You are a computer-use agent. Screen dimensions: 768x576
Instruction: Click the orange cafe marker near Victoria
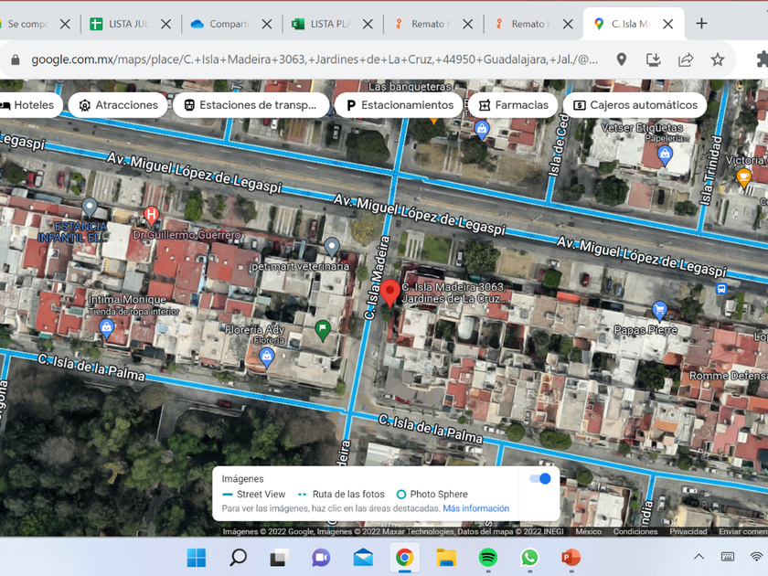(743, 176)
